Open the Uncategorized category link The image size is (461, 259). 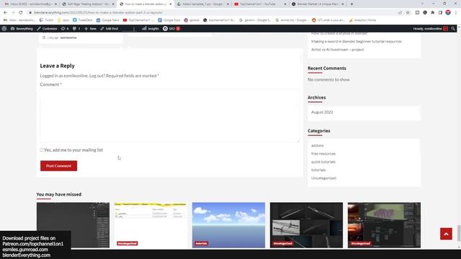[323, 178]
